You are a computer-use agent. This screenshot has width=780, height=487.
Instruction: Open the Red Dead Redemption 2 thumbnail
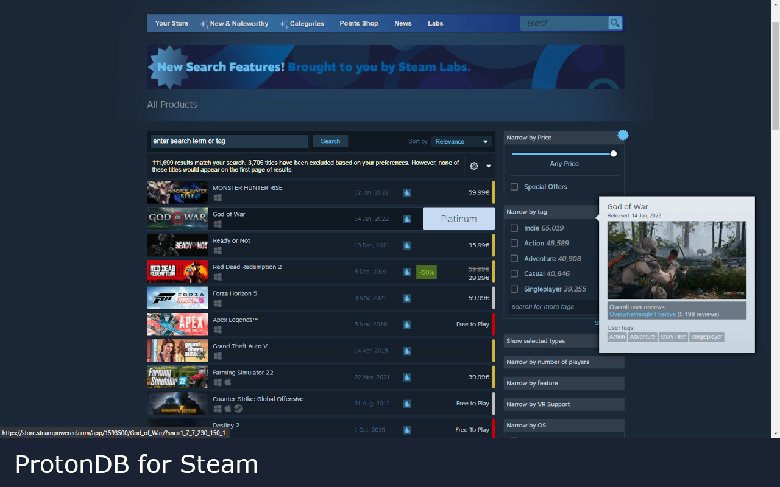(177, 272)
